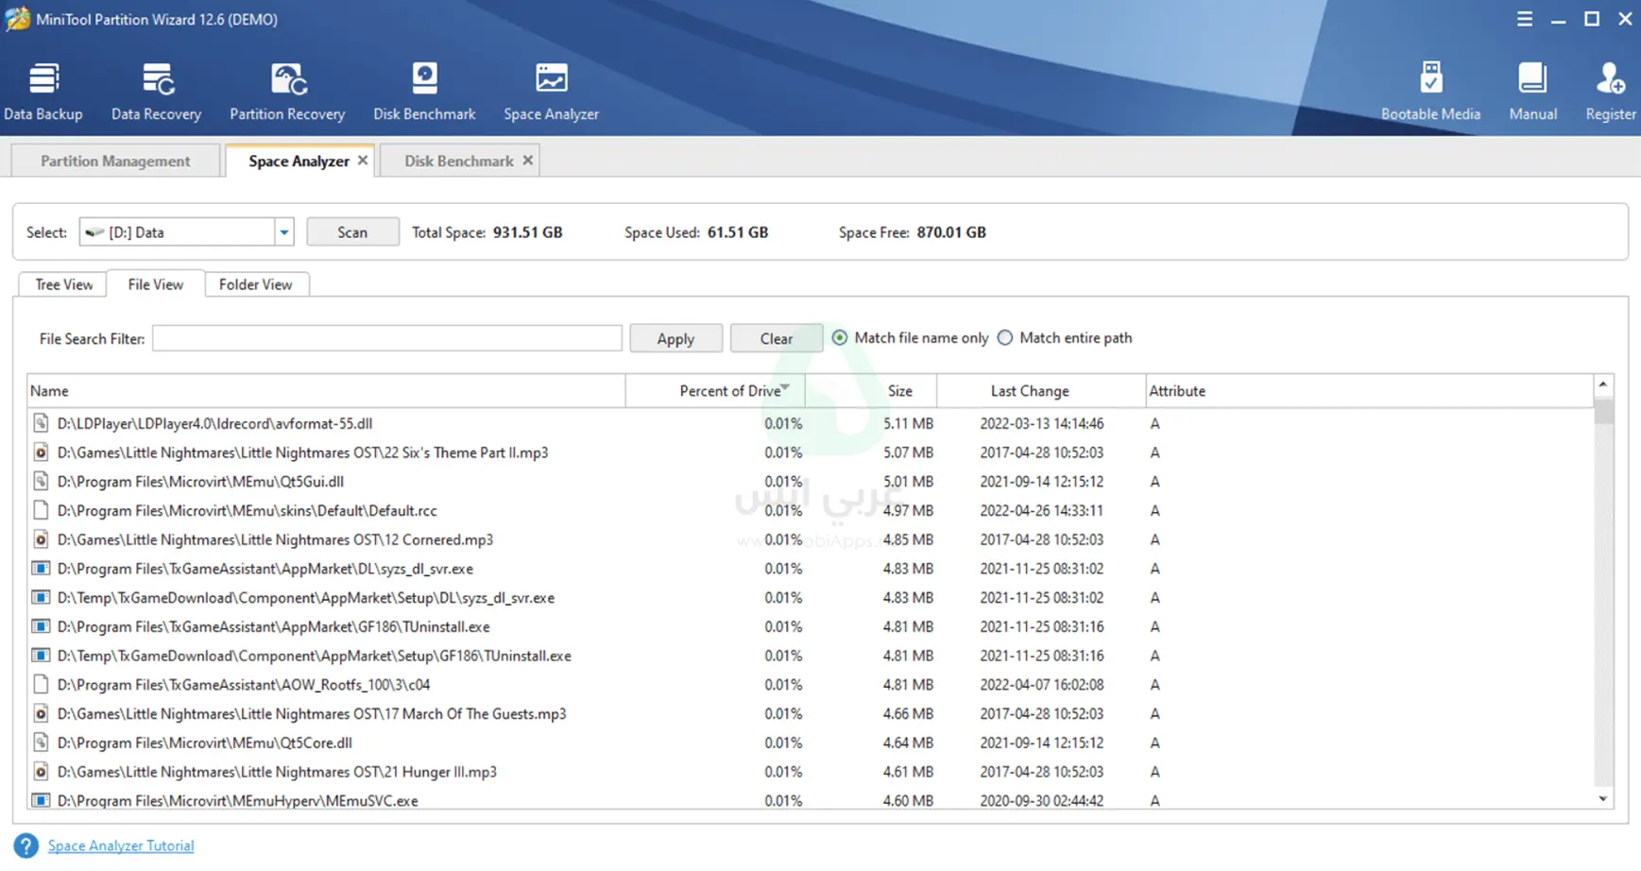Image resolution: width=1641 pixels, height=871 pixels.
Task: Select the Space Analyzer toolbar icon
Action: 551,90
